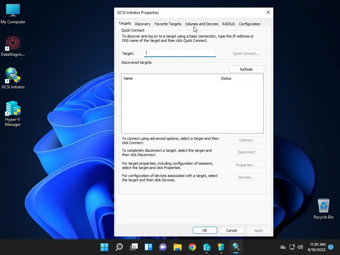Open the Favorite Targets tab

point(168,24)
